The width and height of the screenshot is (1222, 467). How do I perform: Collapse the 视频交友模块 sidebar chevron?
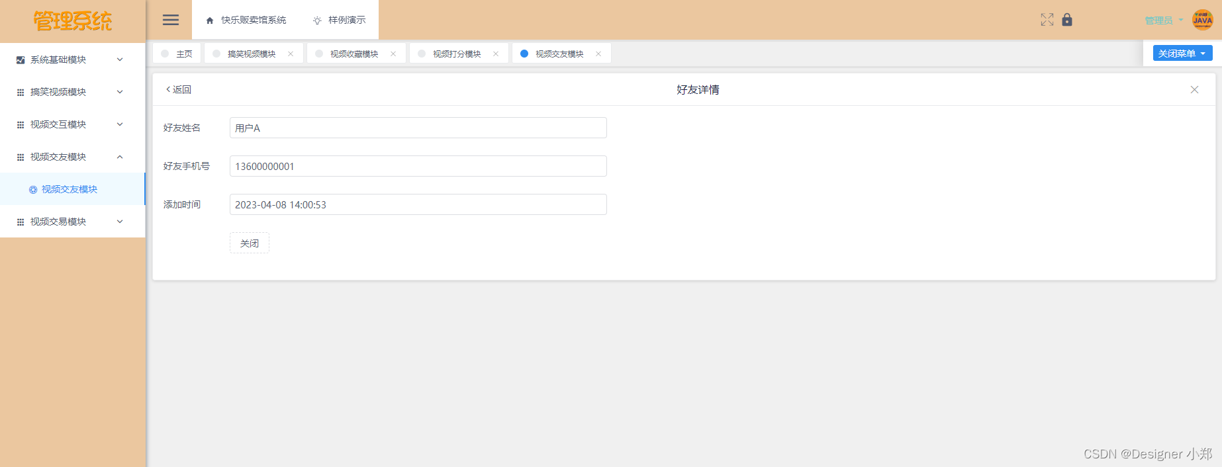[x=120, y=157]
